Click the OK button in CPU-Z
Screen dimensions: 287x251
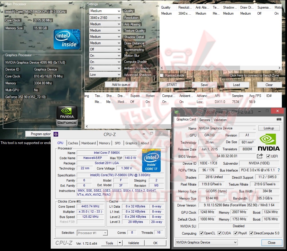[156, 243]
